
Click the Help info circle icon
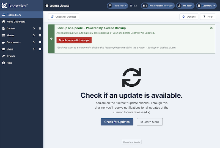point(4,63)
